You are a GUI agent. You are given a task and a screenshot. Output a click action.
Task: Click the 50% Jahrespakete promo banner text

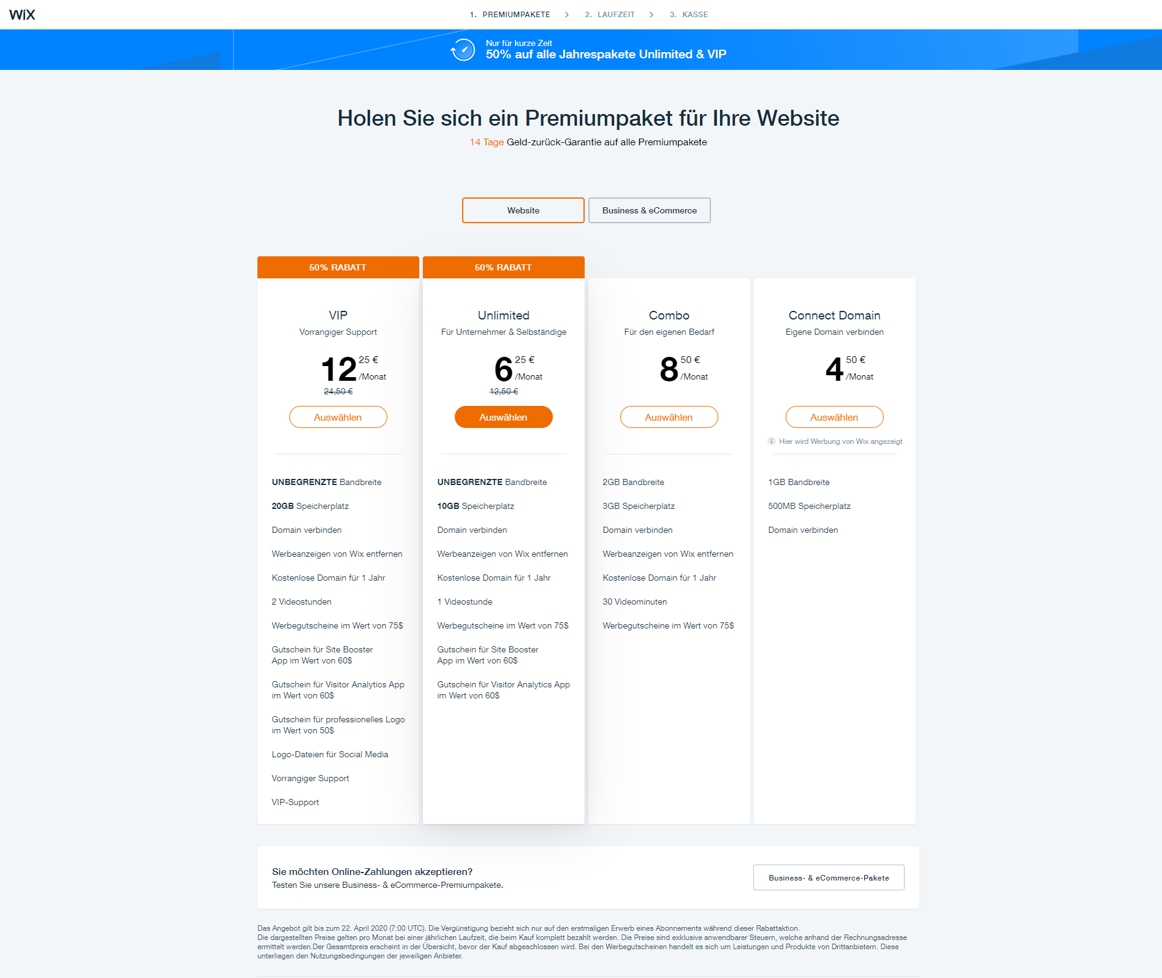point(606,54)
